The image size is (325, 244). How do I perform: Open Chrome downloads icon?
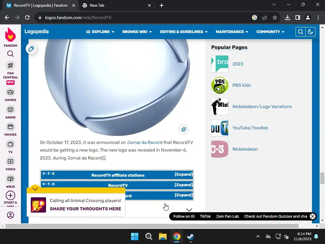click(x=288, y=18)
